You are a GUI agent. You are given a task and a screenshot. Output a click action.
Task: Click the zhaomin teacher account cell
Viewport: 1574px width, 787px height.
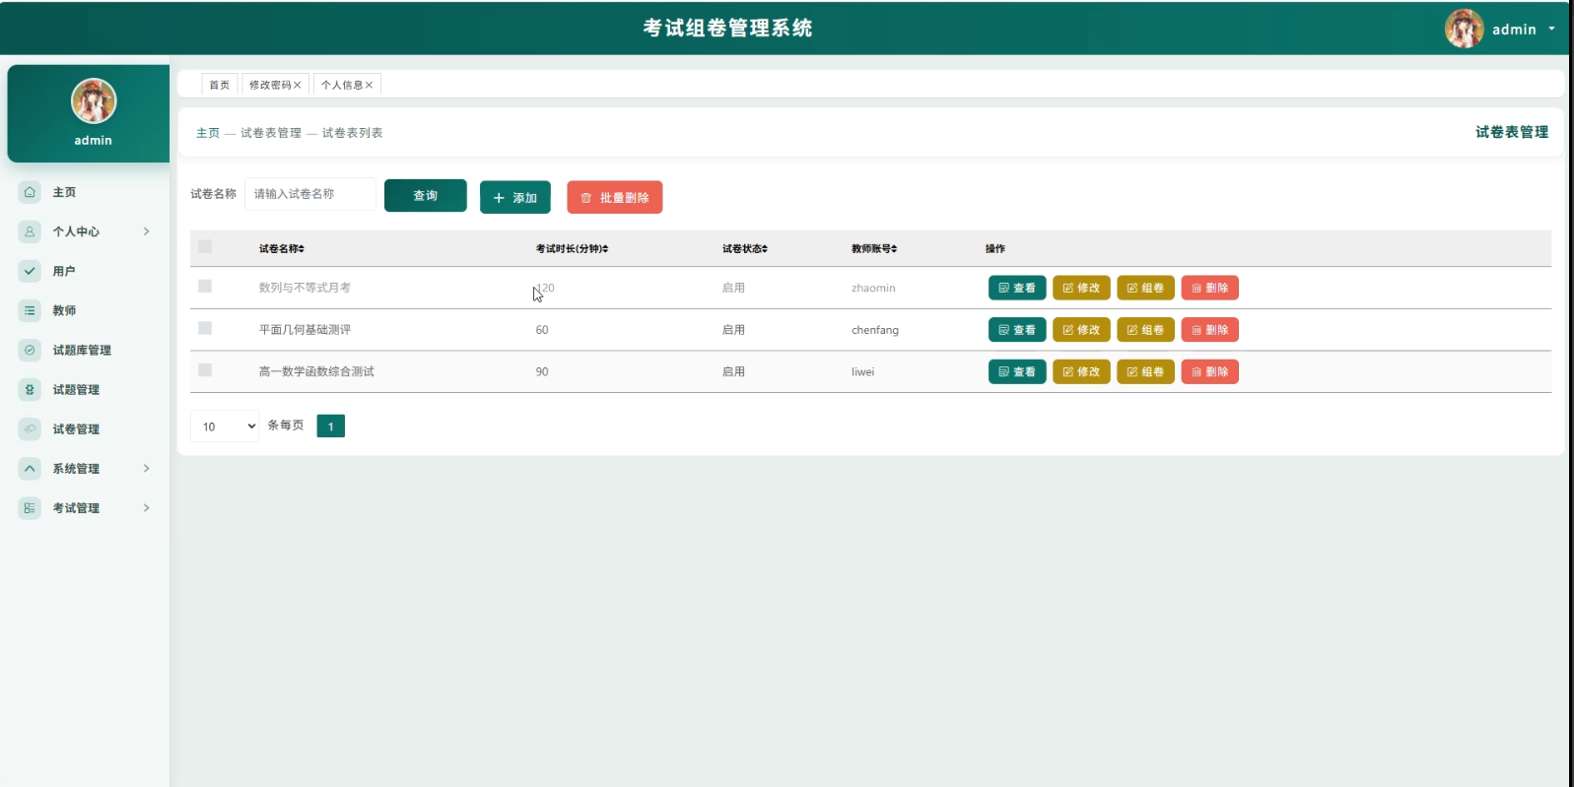873,288
